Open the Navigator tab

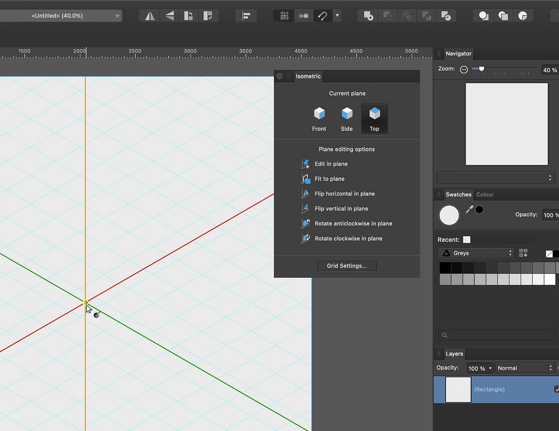click(459, 54)
